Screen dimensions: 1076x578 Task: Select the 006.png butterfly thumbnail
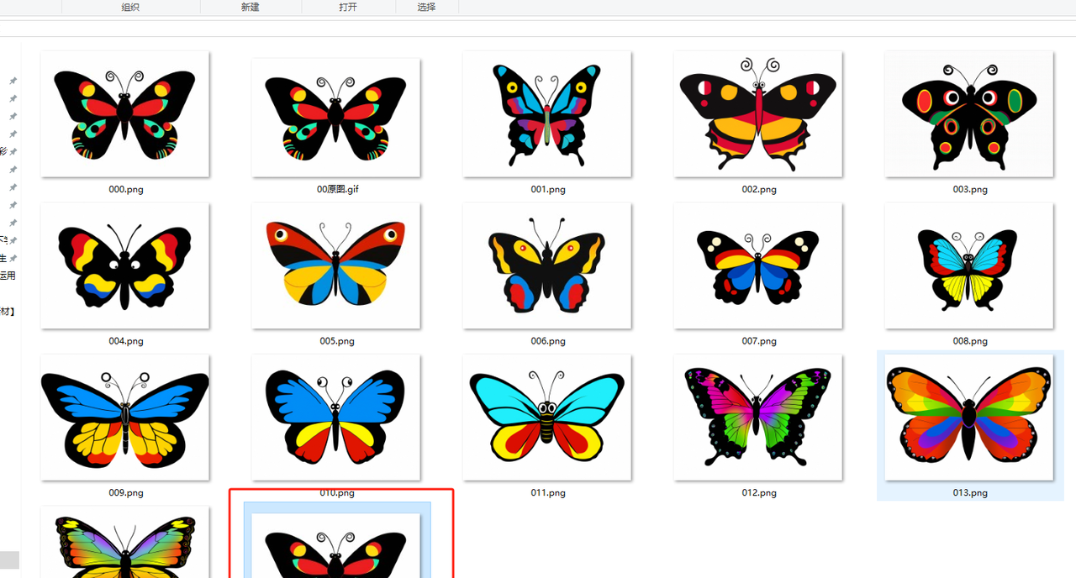coord(547,265)
